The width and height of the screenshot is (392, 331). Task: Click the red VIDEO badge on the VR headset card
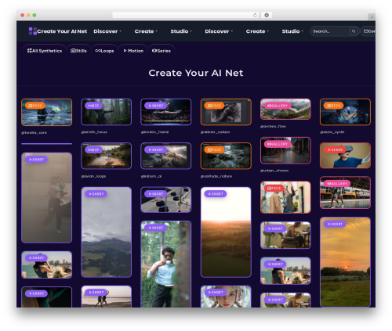click(x=335, y=149)
